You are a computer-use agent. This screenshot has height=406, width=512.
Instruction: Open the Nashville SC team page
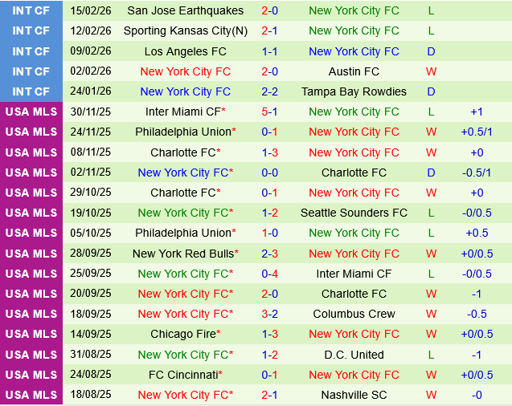tap(354, 394)
